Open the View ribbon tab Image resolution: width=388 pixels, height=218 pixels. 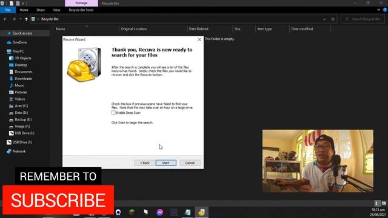point(56,10)
